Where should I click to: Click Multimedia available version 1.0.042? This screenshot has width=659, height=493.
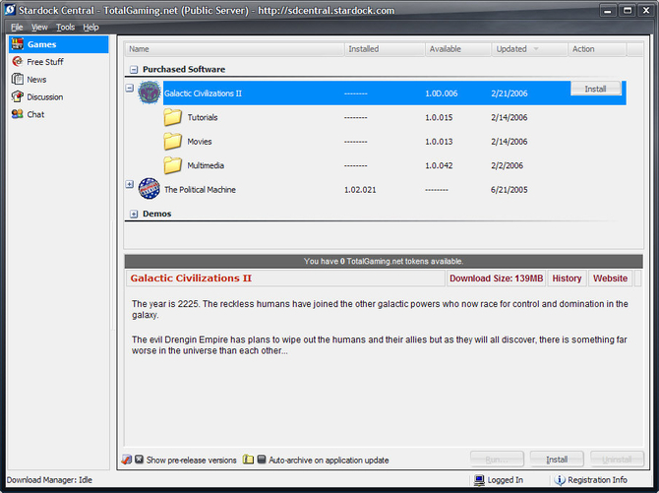click(x=439, y=165)
